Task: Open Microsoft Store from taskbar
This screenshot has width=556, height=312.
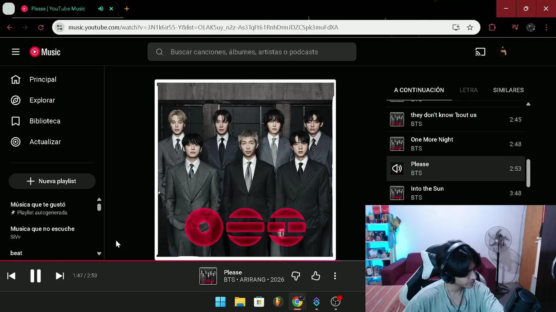Action: coord(259,302)
